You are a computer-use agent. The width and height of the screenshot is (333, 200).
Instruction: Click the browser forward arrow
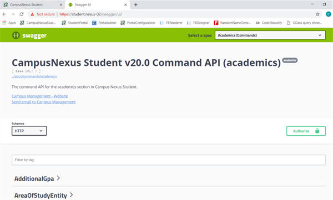[x=13, y=14]
